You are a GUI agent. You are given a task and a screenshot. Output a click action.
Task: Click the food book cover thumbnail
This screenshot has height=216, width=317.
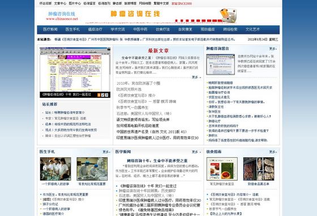point(222,169)
